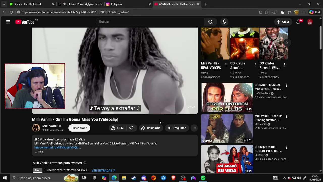Screen dimensions: 323x182
Task: Open the YouTube account avatar menu
Action: [310, 22]
